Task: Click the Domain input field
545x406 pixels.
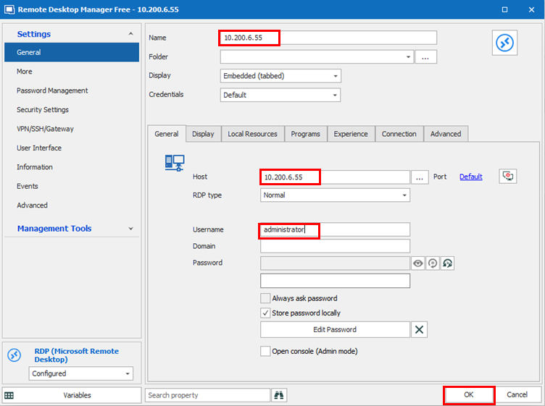Action: point(335,246)
